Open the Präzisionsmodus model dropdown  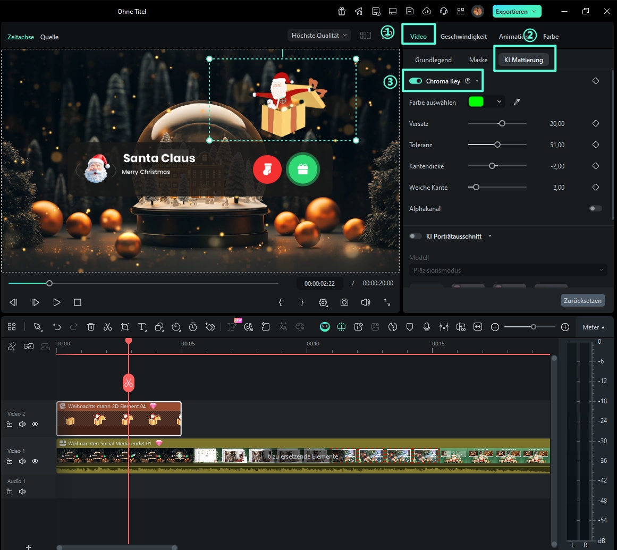coord(508,270)
